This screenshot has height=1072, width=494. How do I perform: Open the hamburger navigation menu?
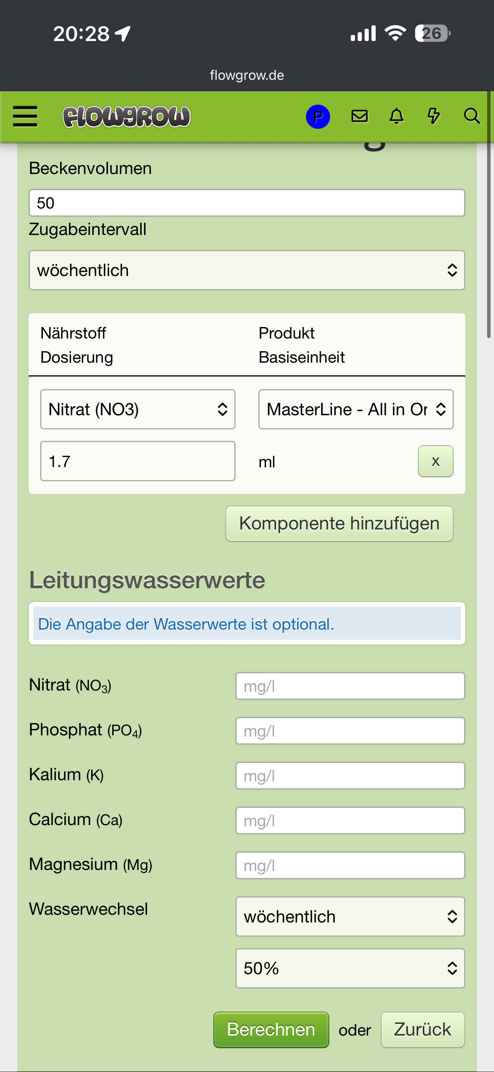pyautogui.click(x=25, y=116)
